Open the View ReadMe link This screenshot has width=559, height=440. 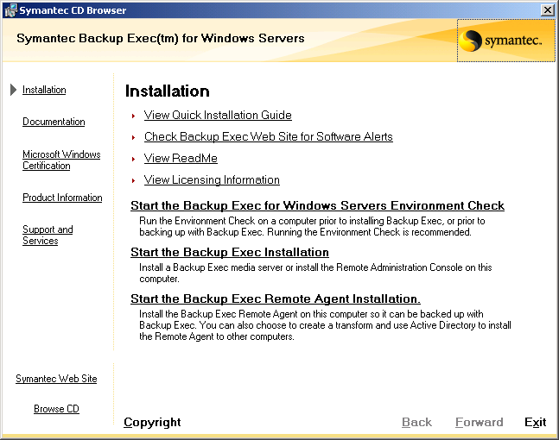181,158
